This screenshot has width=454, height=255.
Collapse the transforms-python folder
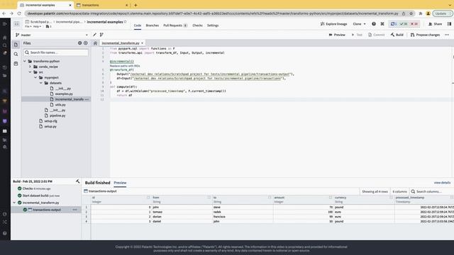click(25, 61)
